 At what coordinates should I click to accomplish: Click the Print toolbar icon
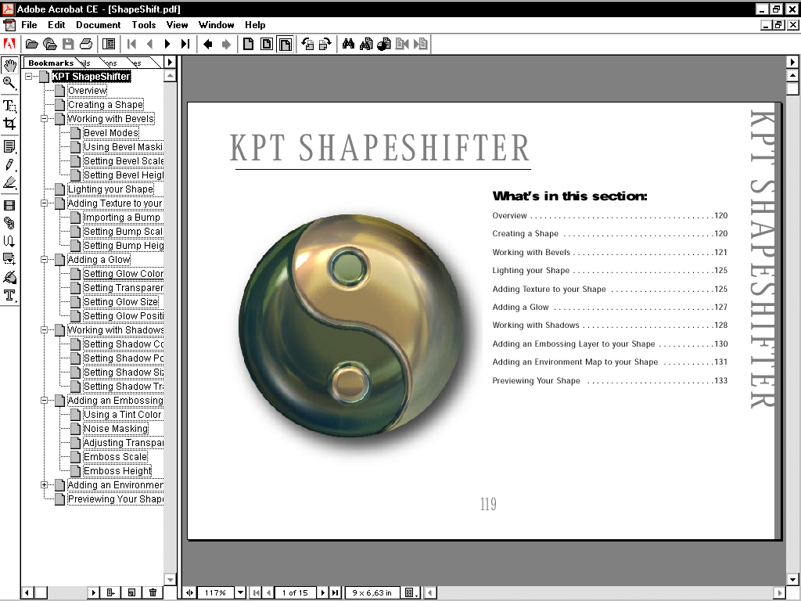86,45
